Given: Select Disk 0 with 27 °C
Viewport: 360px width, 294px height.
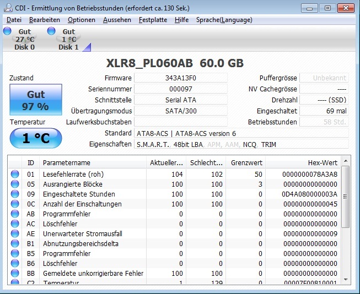Looking at the screenshot, I should pos(20,39).
